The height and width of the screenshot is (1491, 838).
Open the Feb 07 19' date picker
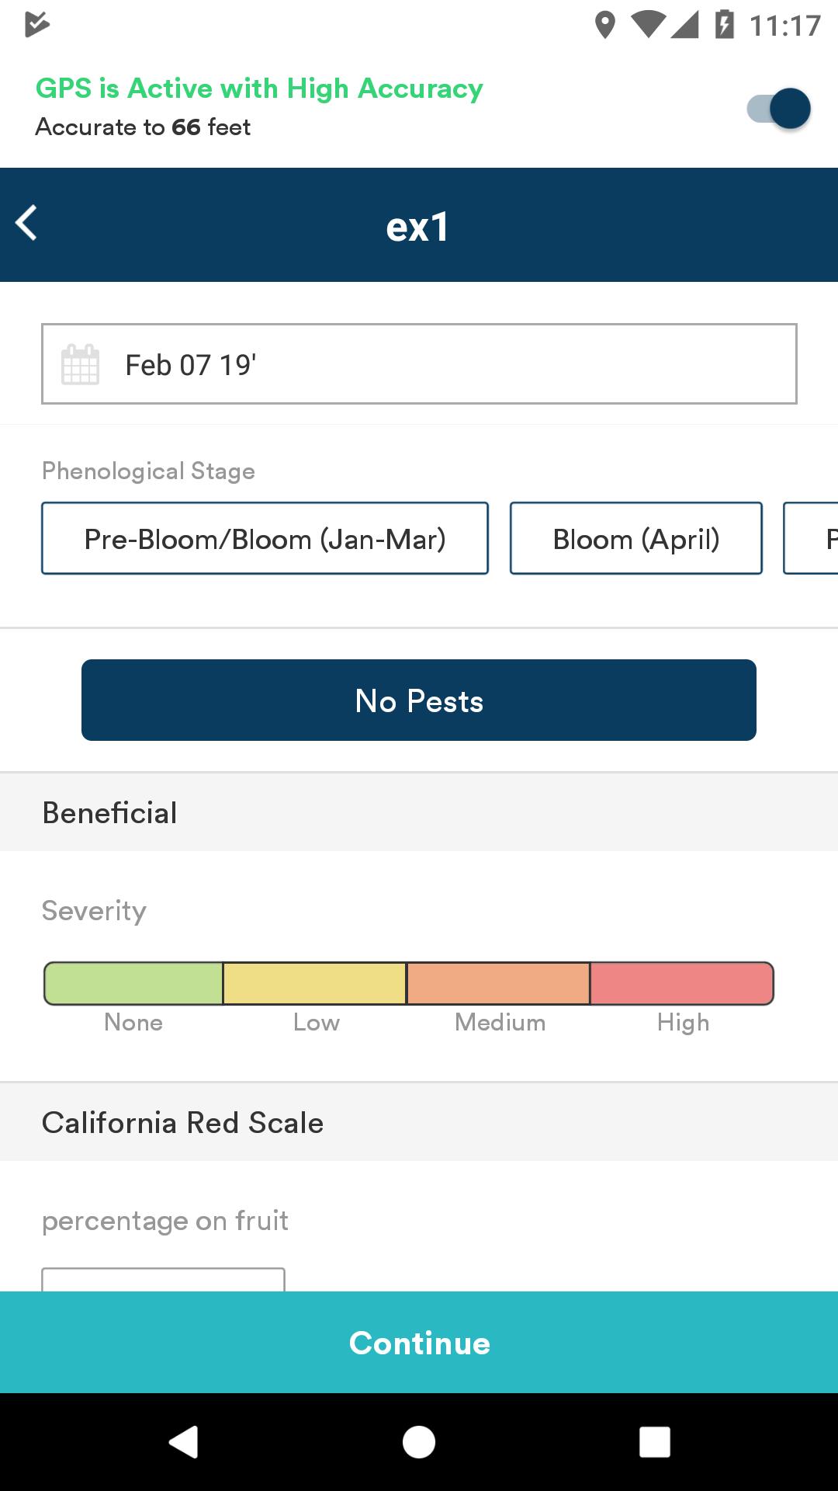(419, 364)
